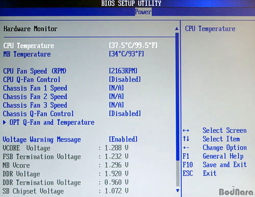Click DDR Termination Voltage label
Image resolution: width=255 pixels, height=197 pixels.
coord(42,182)
